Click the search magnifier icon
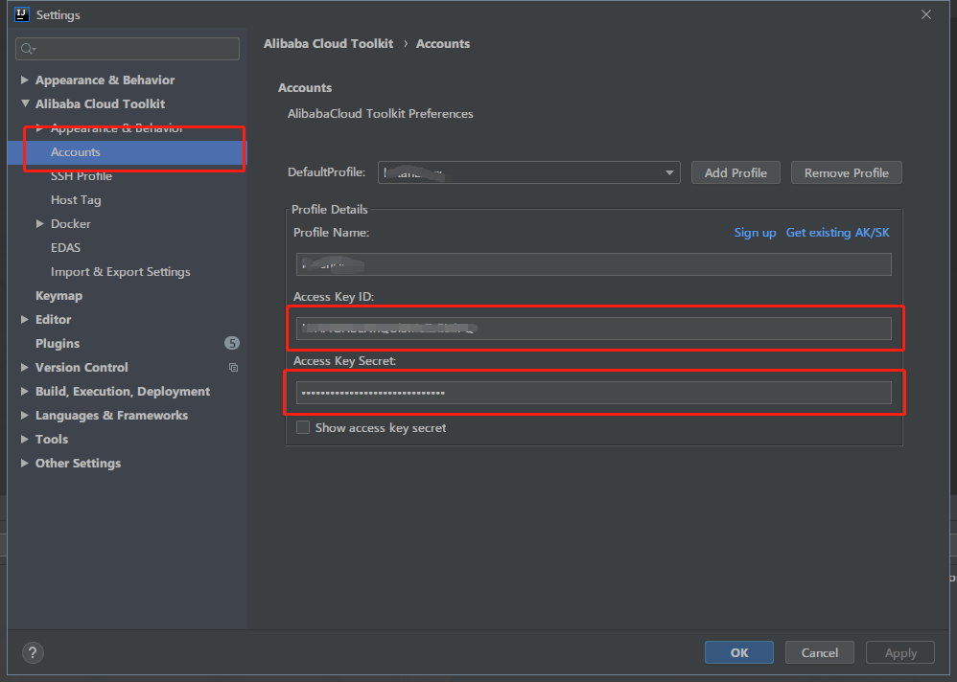Screen dimensions: 957x682 (x=28, y=49)
